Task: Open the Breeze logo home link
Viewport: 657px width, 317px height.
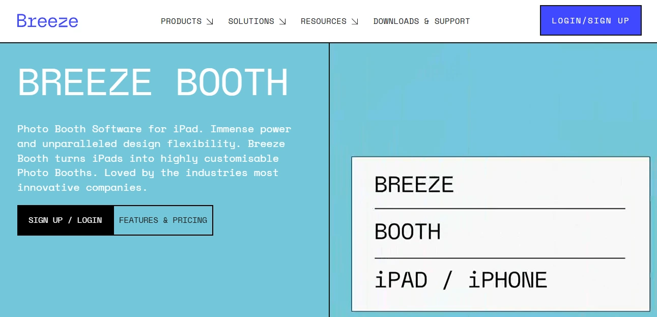Action: coord(47,21)
